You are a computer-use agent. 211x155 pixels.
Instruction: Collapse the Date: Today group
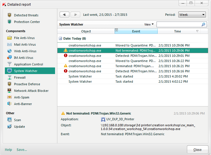60,38
